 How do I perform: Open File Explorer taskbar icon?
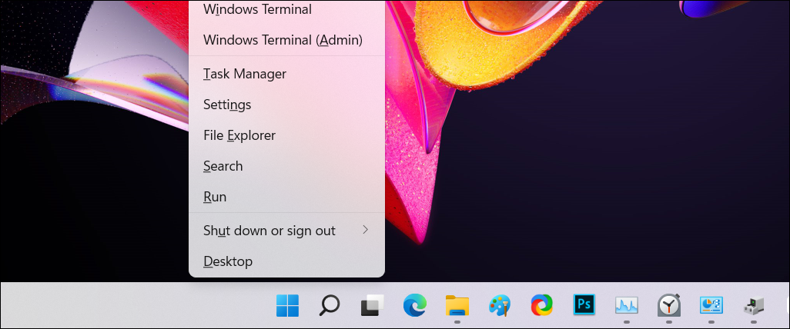[x=457, y=305]
